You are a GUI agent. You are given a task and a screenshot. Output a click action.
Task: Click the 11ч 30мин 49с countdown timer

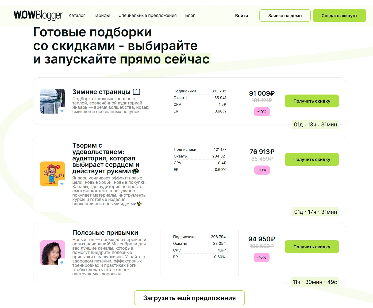pyautogui.click(x=314, y=282)
